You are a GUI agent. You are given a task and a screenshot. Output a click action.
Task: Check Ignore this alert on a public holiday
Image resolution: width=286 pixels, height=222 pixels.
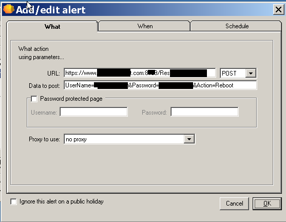click(x=13, y=201)
